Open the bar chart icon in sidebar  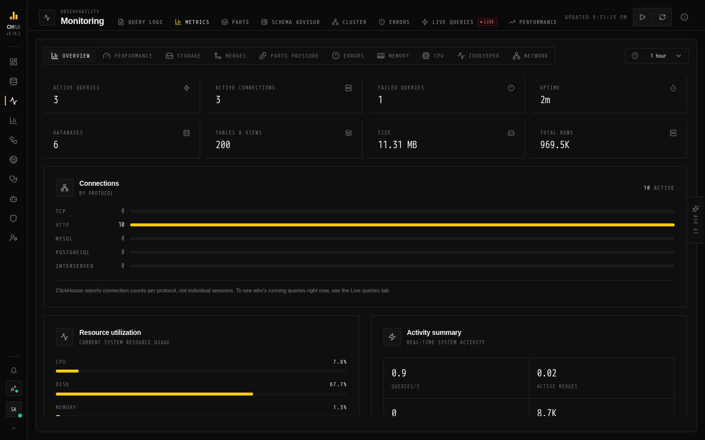click(13, 121)
